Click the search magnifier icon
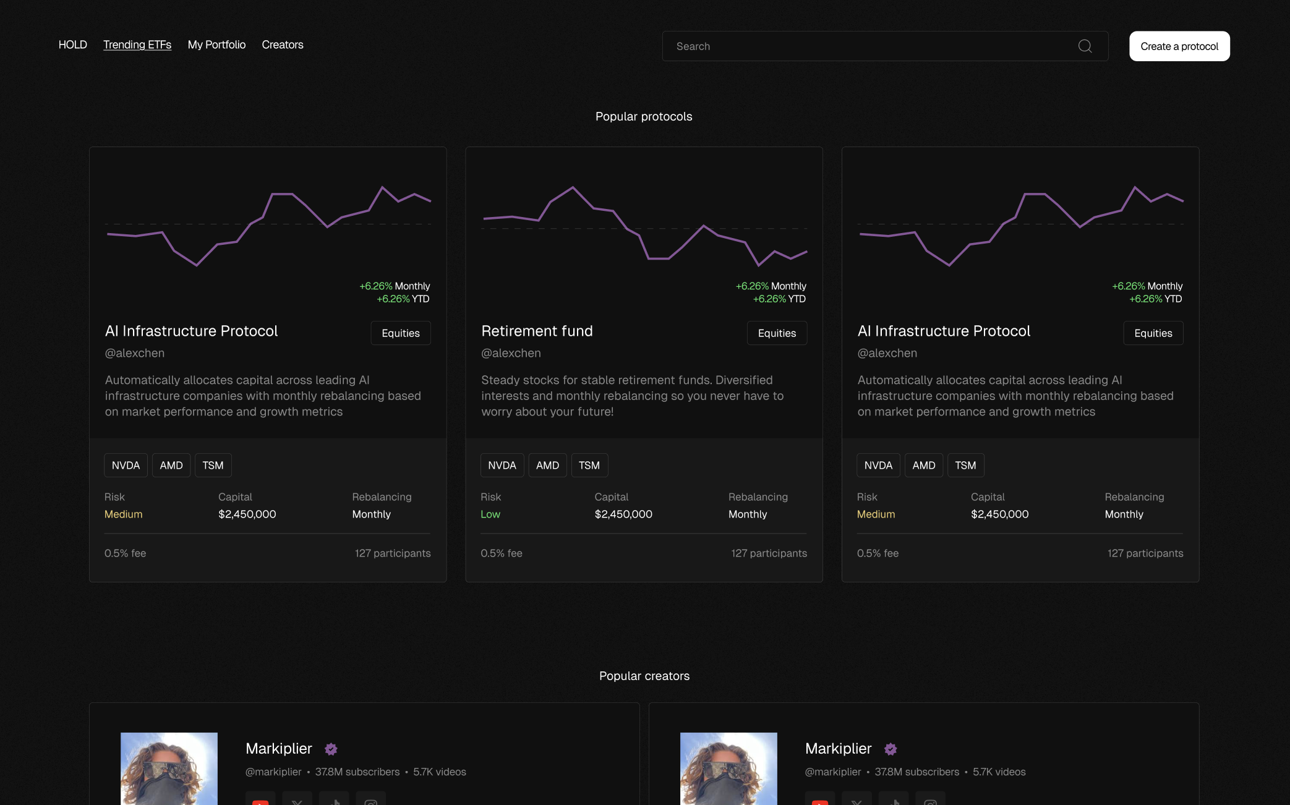This screenshot has height=805, width=1290. click(1085, 46)
